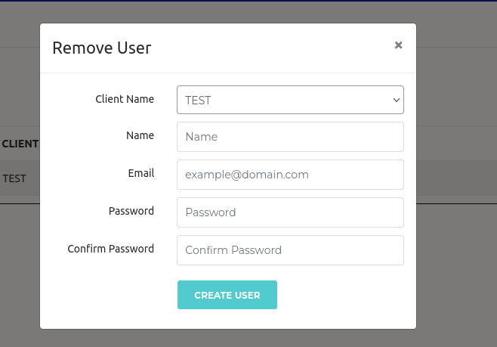Image resolution: width=497 pixels, height=347 pixels.
Task: Click the selected TEST value in the dropdown
Action: pos(198,100)
